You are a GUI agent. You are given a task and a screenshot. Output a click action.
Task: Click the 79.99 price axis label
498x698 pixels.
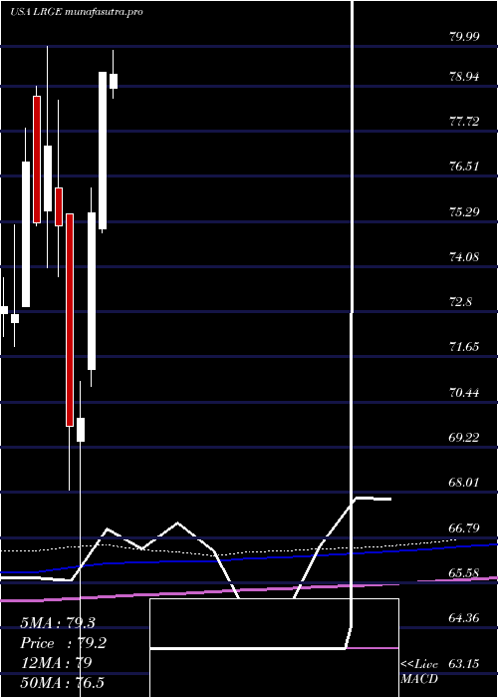click(464, 37)
